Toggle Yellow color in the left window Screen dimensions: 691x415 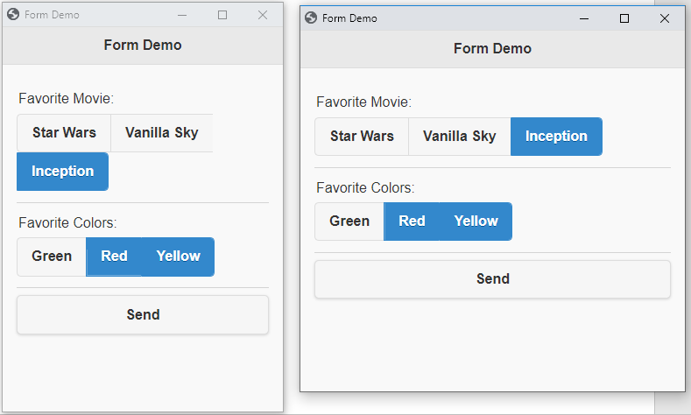[x=178, y=257]
